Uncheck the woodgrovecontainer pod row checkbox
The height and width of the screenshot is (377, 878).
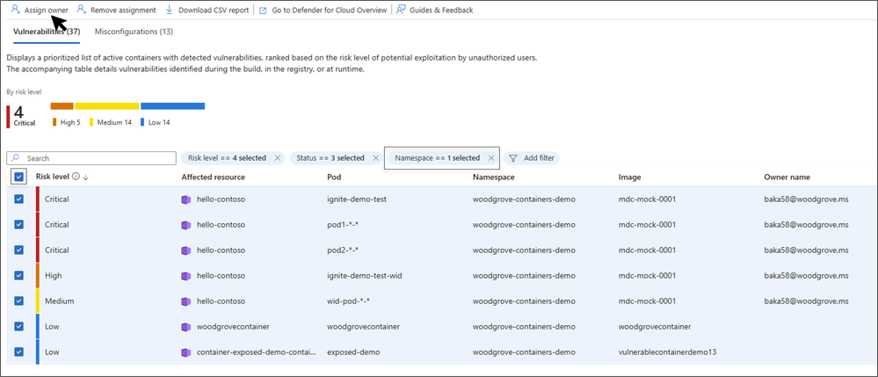[18, 327]
